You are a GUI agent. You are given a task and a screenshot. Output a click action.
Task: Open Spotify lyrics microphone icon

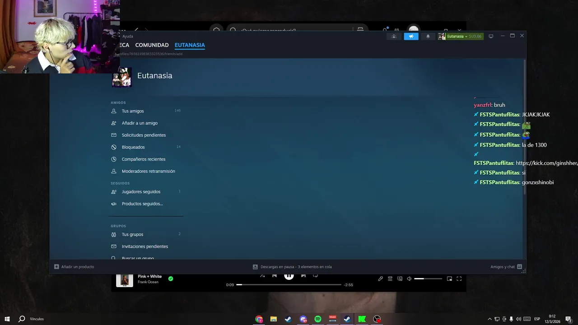coord(380,279)
